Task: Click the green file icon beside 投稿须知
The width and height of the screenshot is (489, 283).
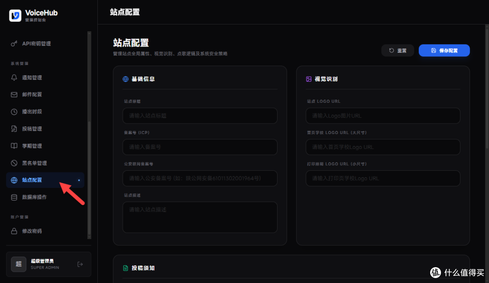Action: coord(125,268)
